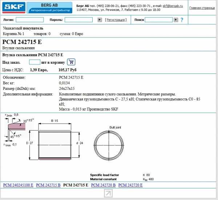Open search help question mark icon
218x200 pixels.
(182, 20)
